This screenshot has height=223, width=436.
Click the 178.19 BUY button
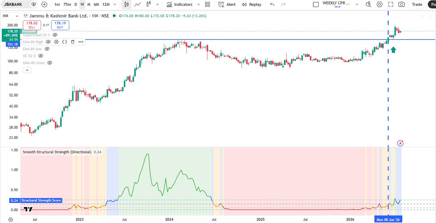[60, 25]
